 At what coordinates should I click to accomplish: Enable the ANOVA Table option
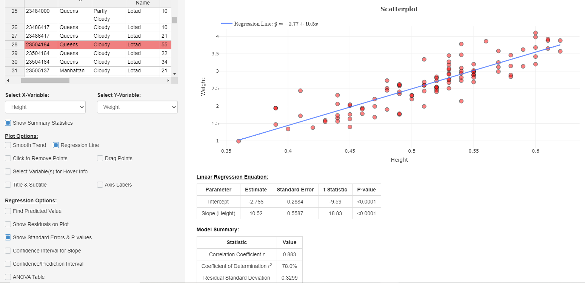tap(8, 277)
